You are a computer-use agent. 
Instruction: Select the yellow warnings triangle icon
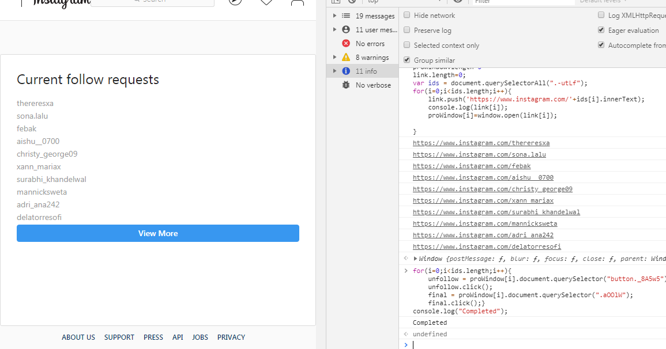point(346,57)
